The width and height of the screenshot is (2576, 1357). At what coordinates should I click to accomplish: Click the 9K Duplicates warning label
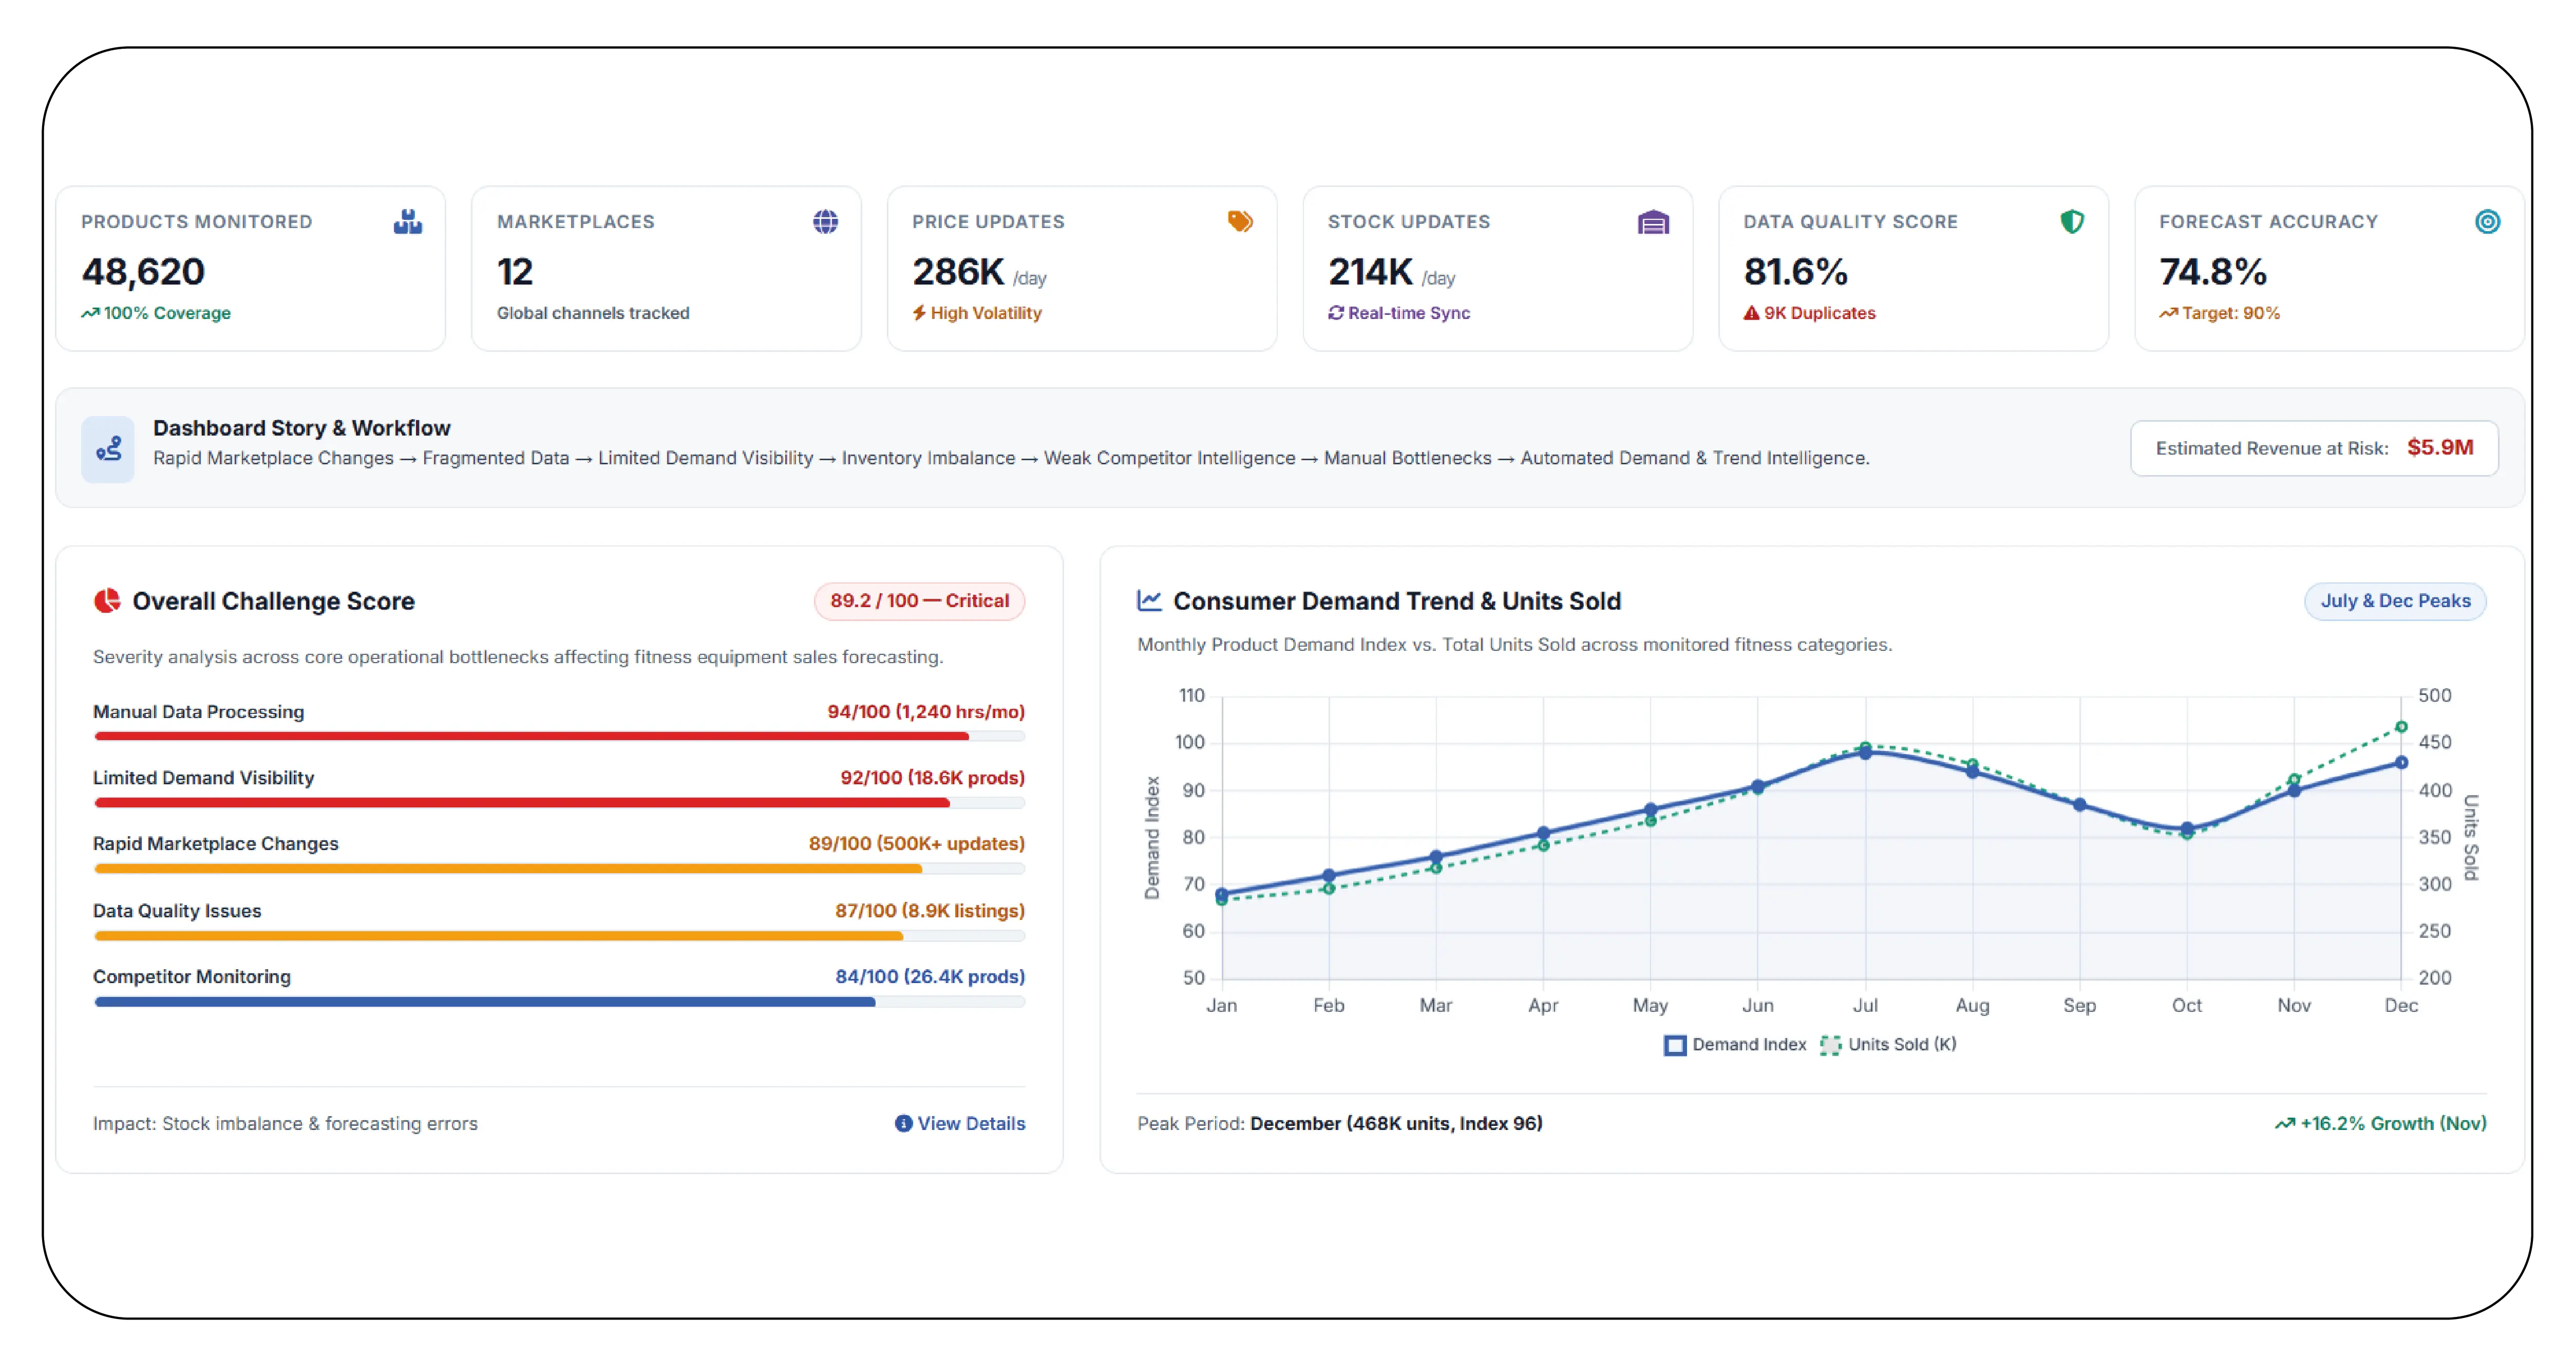[1809, 313]
